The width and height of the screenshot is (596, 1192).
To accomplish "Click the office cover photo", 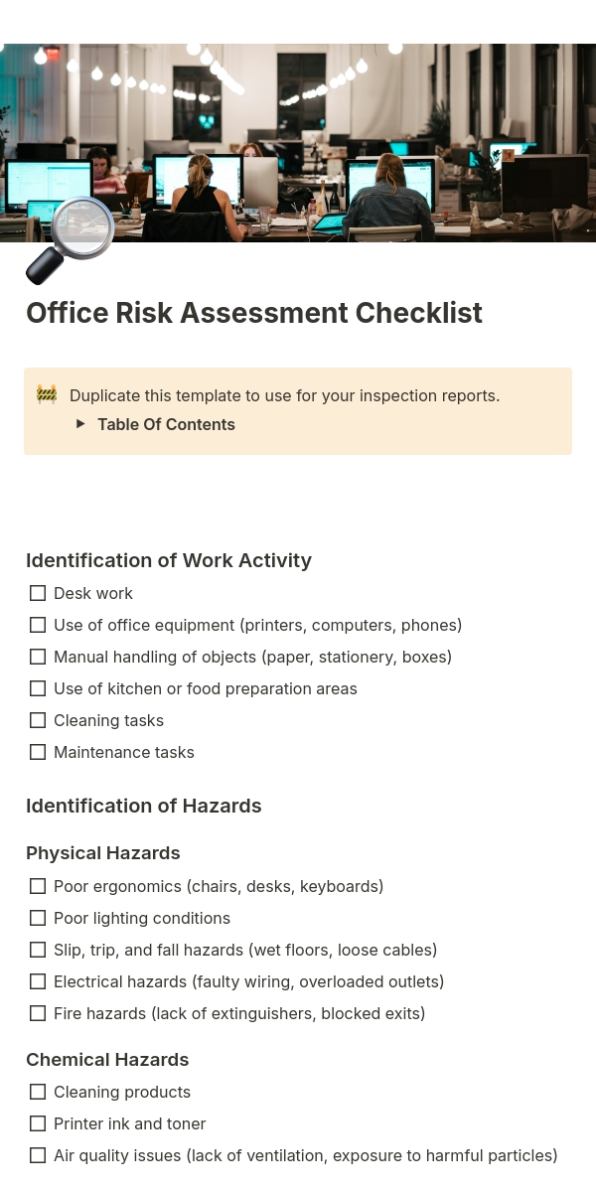I will [x=298, y=143].
